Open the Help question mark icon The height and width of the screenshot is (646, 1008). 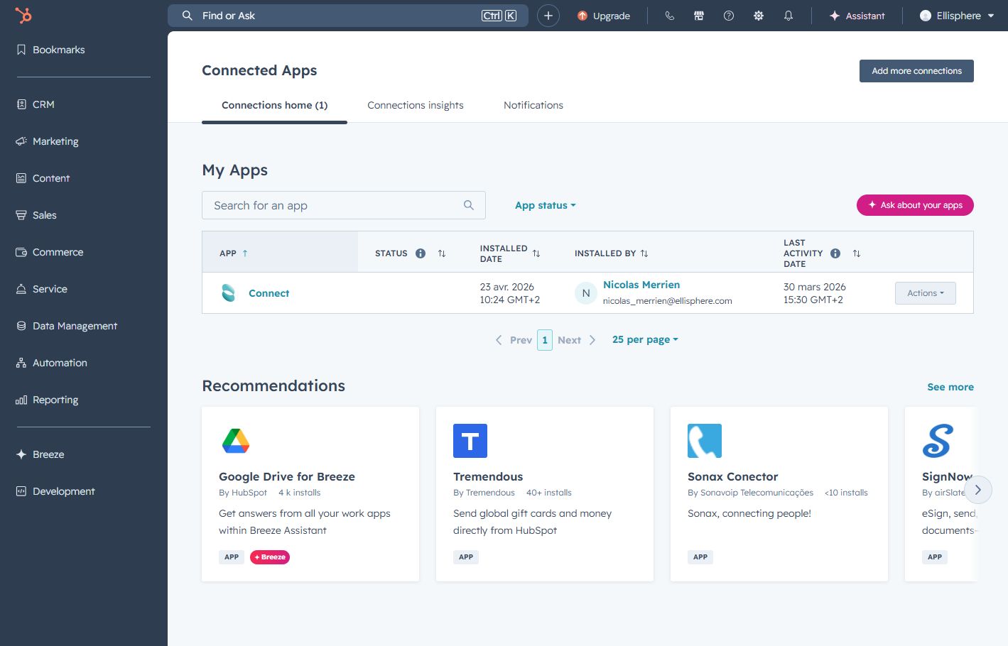[x=729, y=16]
